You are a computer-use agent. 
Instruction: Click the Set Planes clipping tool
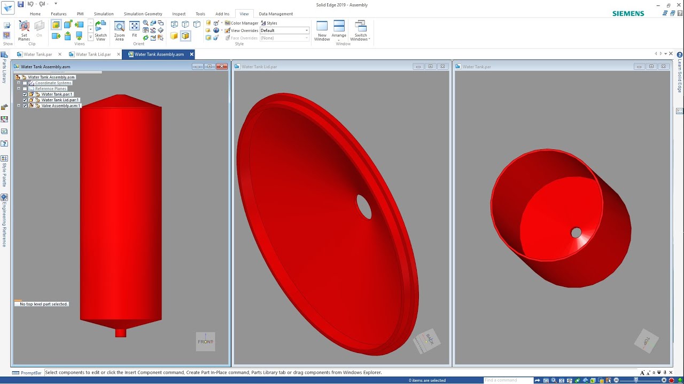[24, 30]
